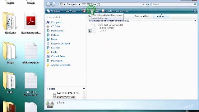The height and width of the screenshot is (112, 199).
Task: Click DVD RW Drive (E:) address segment
Action: [91, 4]
